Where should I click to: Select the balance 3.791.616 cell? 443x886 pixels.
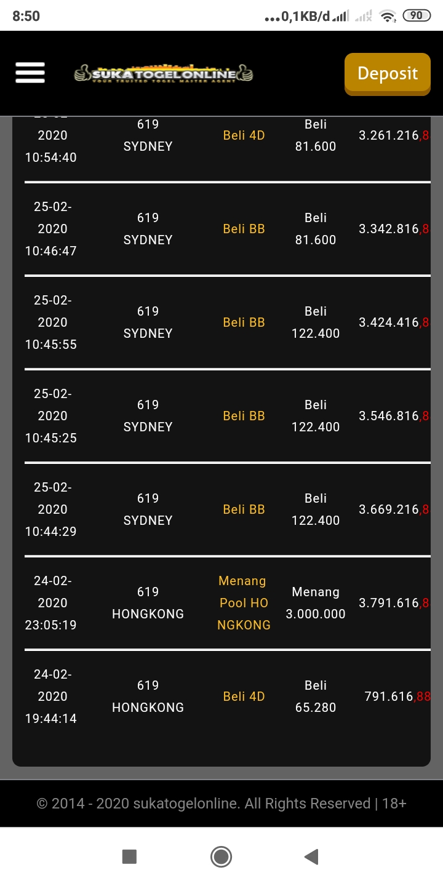pyautogui.click(x=393, y=603)
